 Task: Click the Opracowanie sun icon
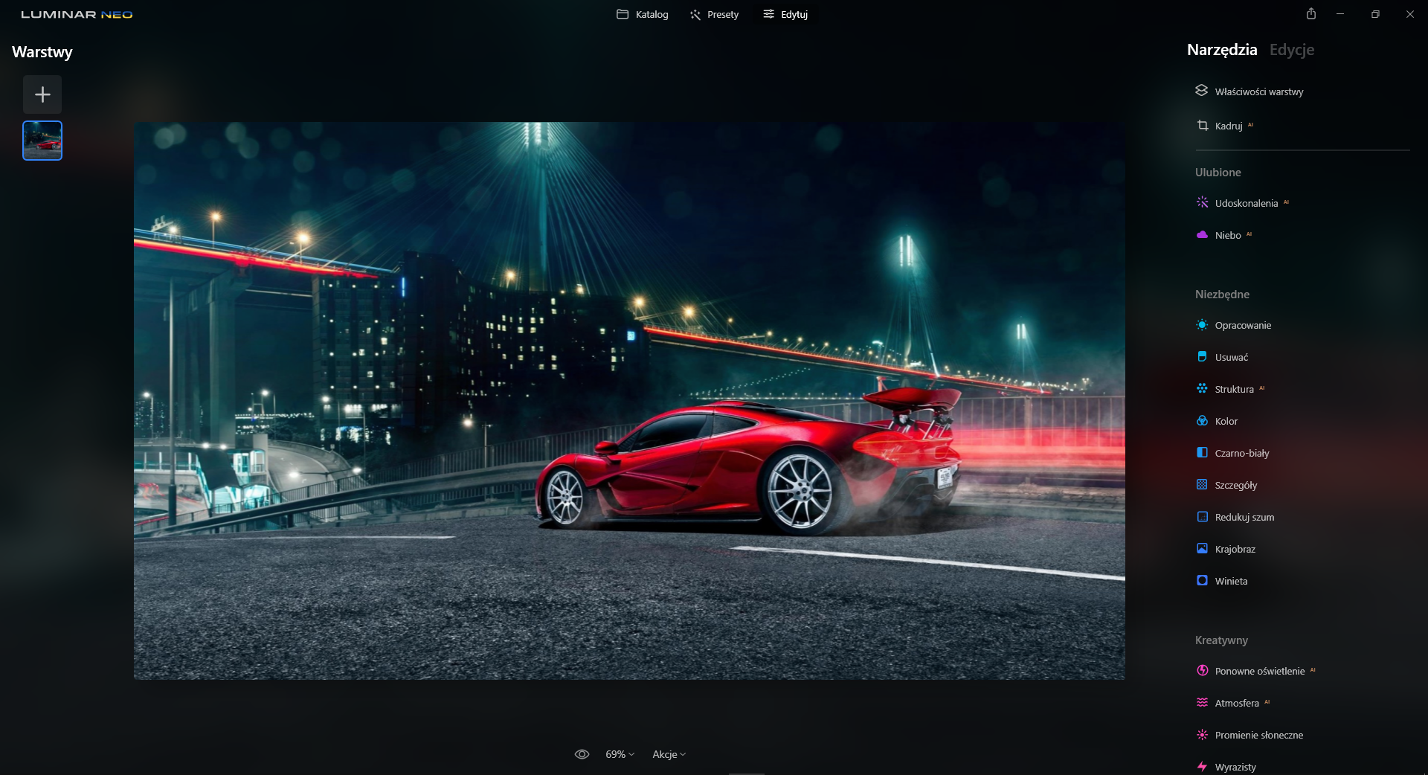1202,325
